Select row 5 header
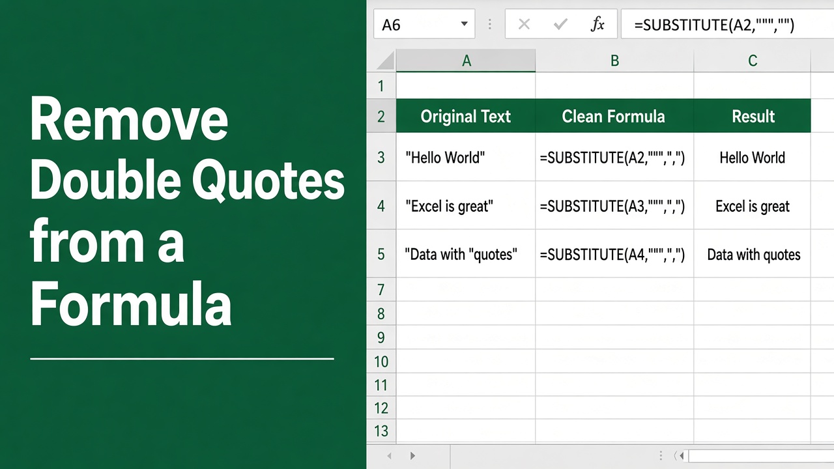 381,254
